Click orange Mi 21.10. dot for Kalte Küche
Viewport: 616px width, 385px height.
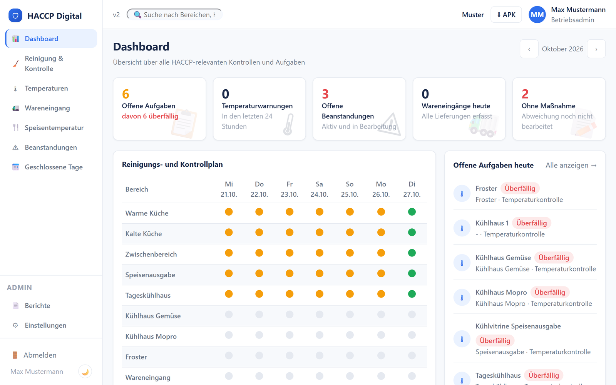point(229,232)
